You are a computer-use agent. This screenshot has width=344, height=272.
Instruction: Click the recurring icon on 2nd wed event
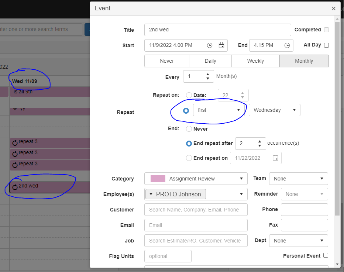(15, 187)
